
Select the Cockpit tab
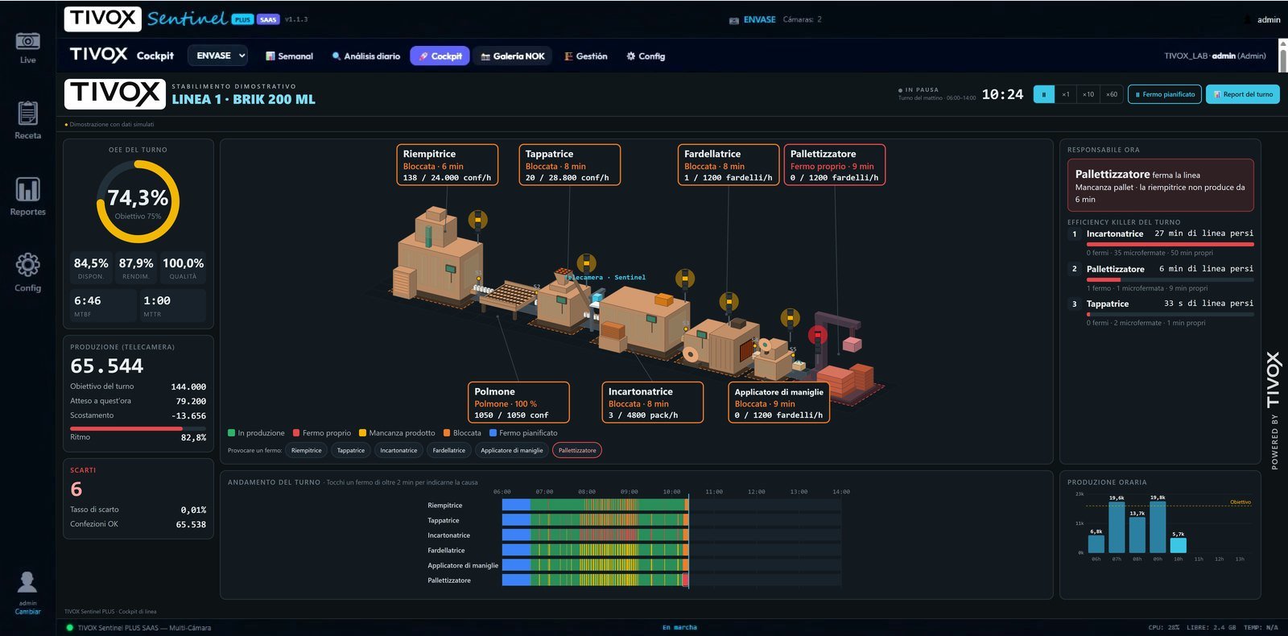[x=441, y=56]
